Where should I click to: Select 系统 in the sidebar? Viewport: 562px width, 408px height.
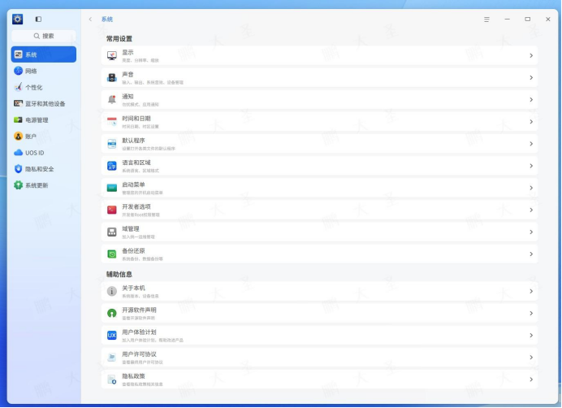(x=44, y=54)
